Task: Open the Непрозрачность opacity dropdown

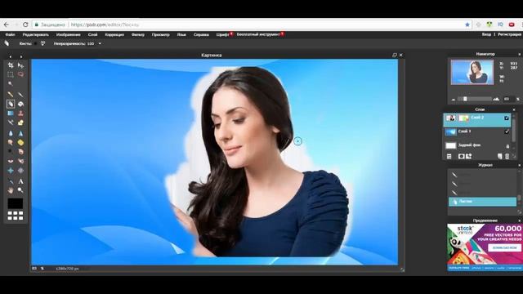Action: coord(100,43)
